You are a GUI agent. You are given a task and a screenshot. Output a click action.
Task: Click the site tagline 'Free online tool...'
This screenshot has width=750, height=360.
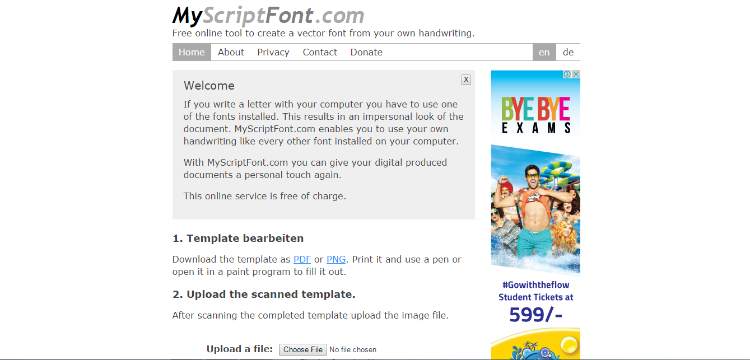coord(323,33)
